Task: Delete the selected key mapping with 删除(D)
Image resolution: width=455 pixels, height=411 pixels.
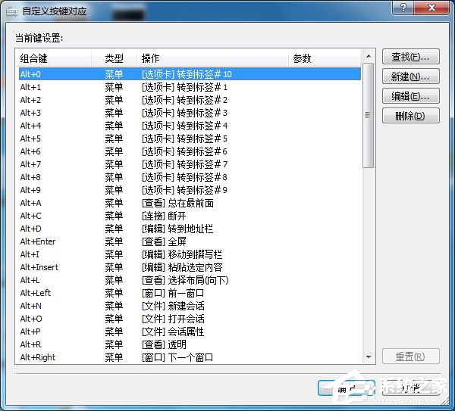Action: tap(410, 116)
